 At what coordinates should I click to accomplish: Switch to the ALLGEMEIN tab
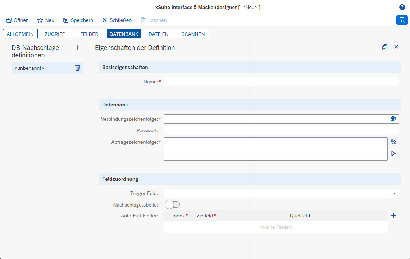20,34
